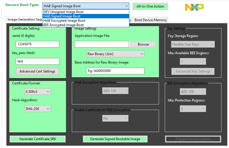Open the Boot Device Memory tab

coord(151,20)
